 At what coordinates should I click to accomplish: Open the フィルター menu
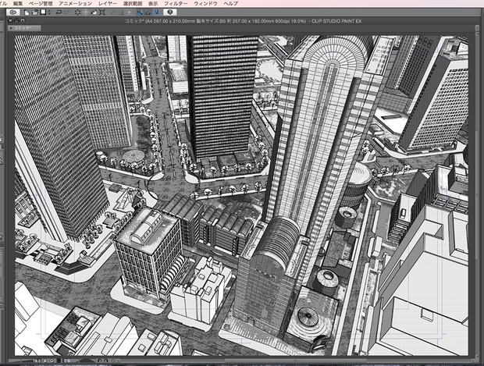tap(176, 4)
